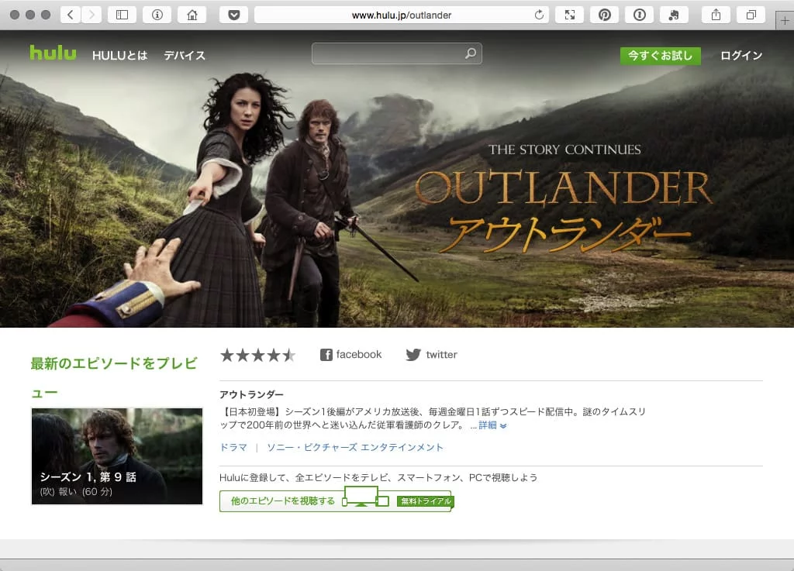Image resolution: width=794 pixels, height=571 pixels.
Task: Focus the www.hulu.jp/outlander address bar
Action: tap(402, 15)
